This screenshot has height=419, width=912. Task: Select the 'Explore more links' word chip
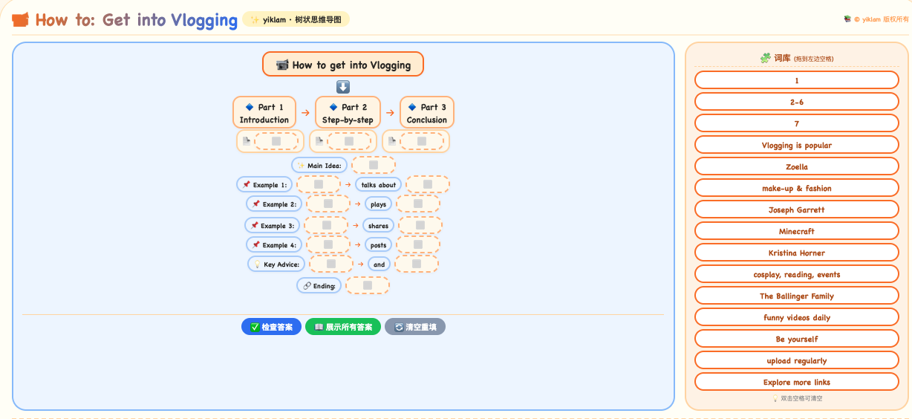coord(797,382)
